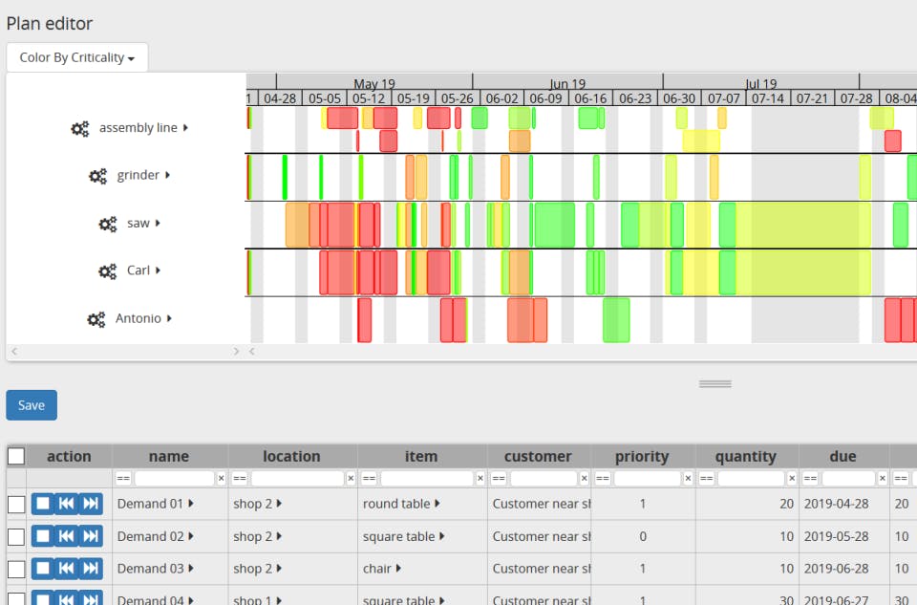This screenshot has width=917, height=605.
Task: Click the gears icon next to Antonio
Action: [x=96, y=319]
